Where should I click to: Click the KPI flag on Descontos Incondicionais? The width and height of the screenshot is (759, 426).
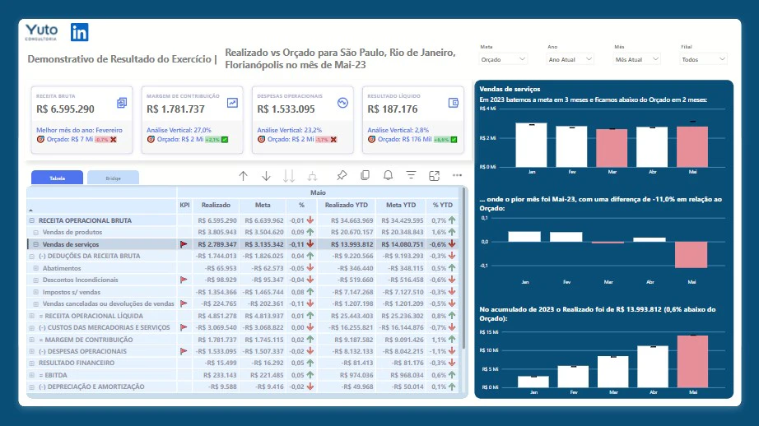tap(184, 280)
